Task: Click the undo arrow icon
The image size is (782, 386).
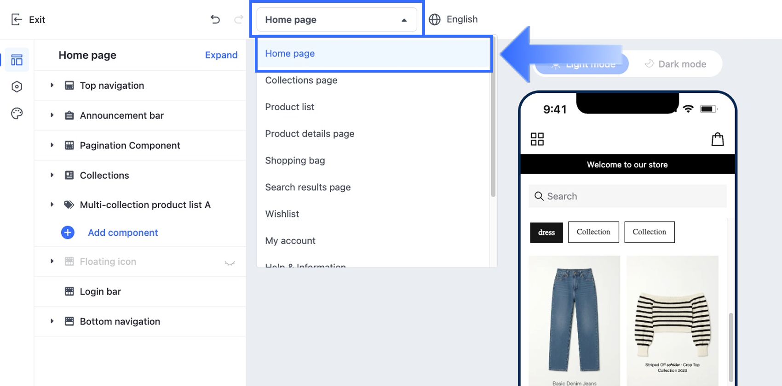Action: [x=215, y=19]
